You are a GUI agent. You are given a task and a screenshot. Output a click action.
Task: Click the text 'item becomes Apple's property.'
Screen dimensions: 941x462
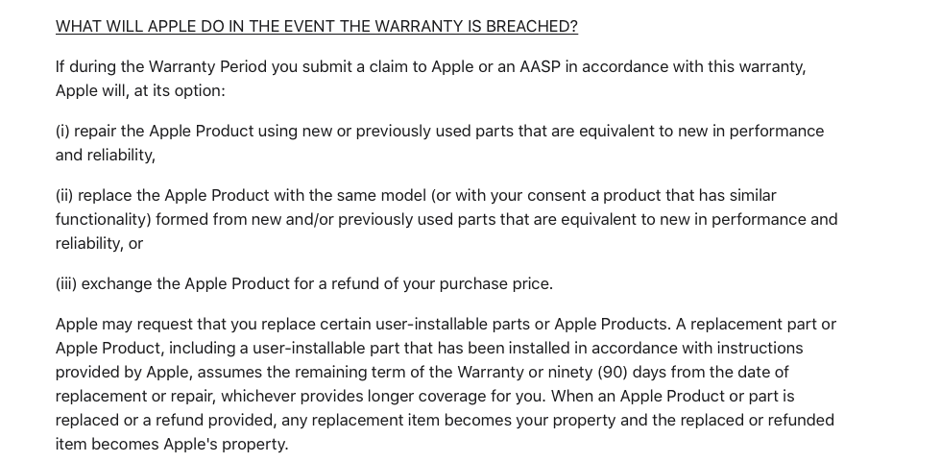172,444
